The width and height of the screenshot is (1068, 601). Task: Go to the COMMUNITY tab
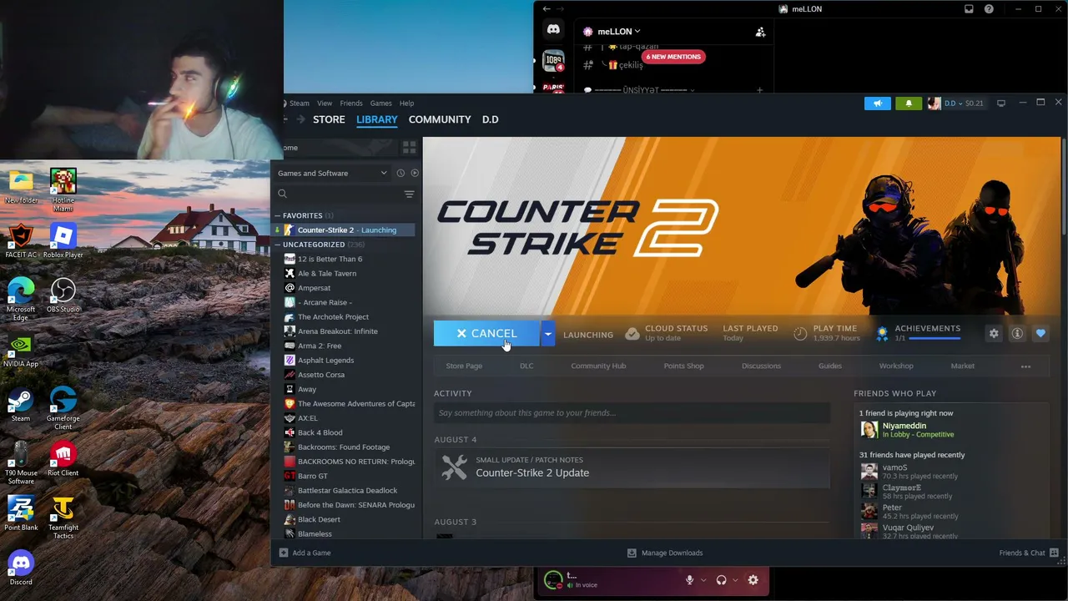click(x=440, y=119)
